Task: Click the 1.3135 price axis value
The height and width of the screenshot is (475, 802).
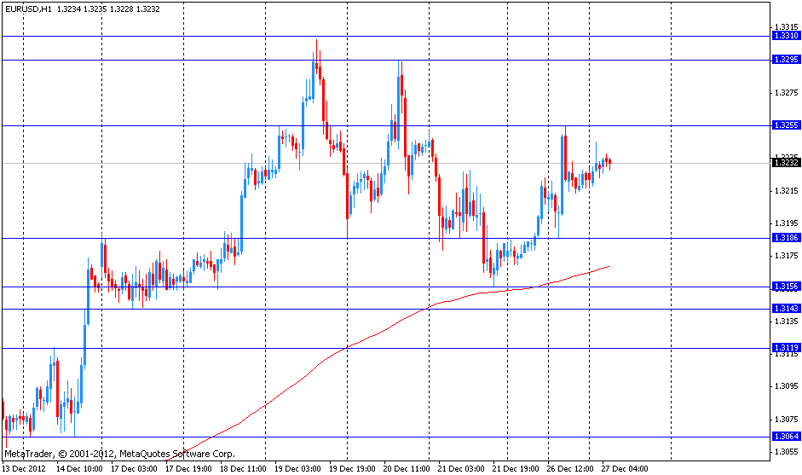Action: point(786,321)
